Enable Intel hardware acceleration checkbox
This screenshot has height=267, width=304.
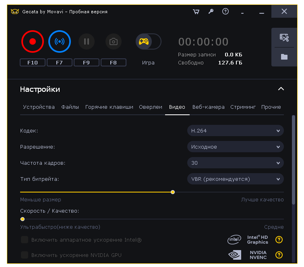pos(25,240)
